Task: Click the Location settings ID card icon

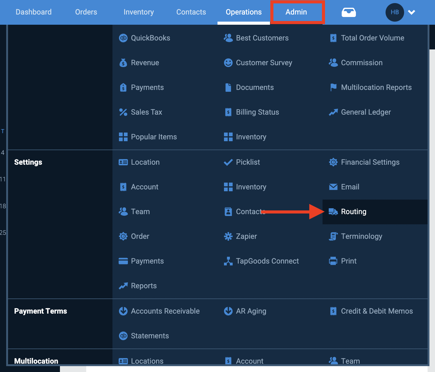Action: click(x=123, y=162)
